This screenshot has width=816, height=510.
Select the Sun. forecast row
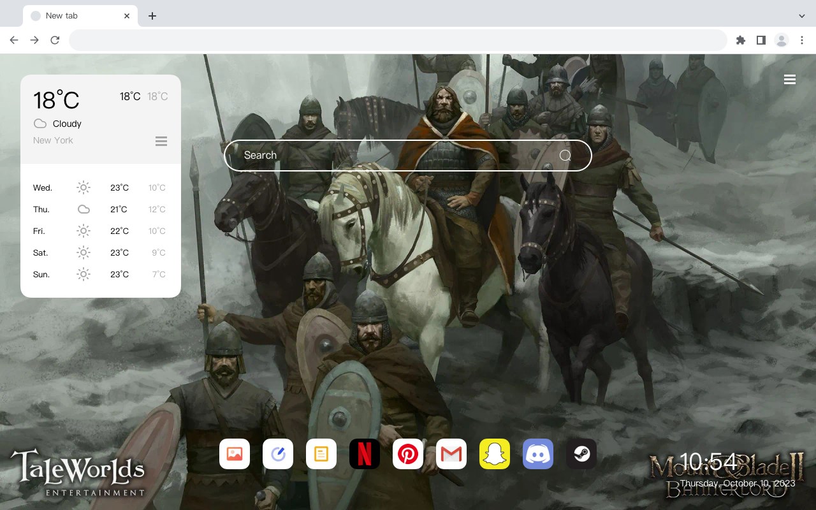[100, 274]
